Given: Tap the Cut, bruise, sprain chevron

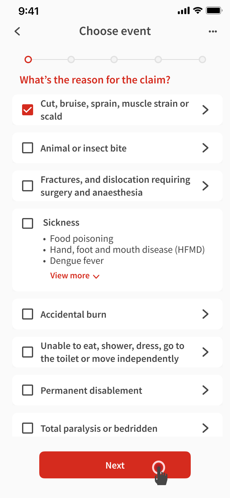Looking at the screenshot, I should point(205,110).
